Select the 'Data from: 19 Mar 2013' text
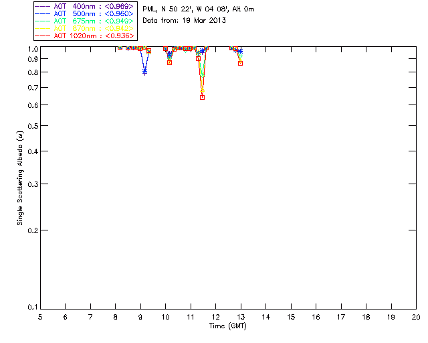This screenshot has width=428, height=343. pyautogui.click(x=185, y=21)
